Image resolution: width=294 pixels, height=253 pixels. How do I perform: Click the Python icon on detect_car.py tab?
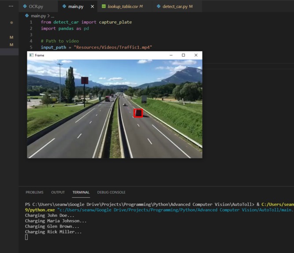158,6
